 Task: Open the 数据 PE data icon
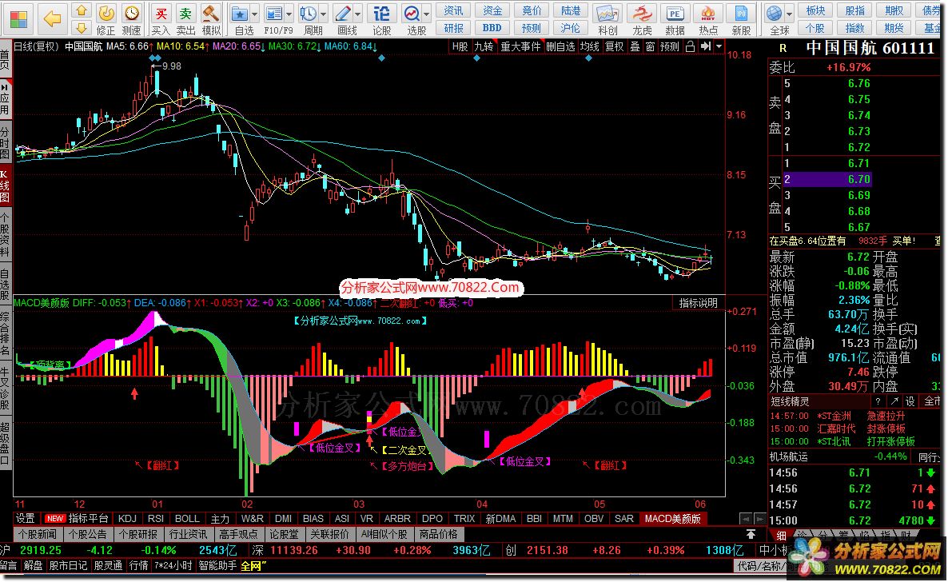pyautogui.click(x=675, y=19)
